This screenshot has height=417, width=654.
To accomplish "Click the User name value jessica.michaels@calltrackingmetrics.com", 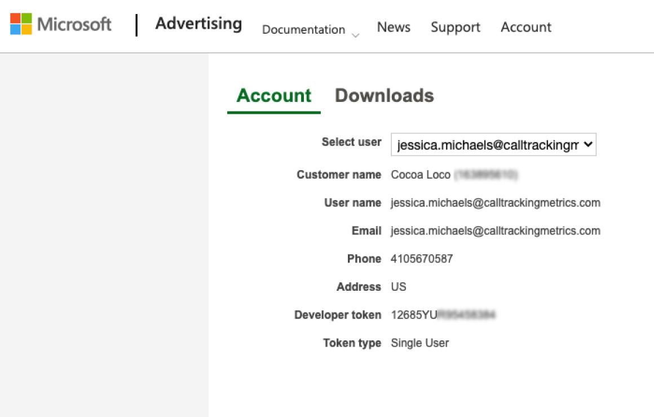I will [x=496, y=203].
